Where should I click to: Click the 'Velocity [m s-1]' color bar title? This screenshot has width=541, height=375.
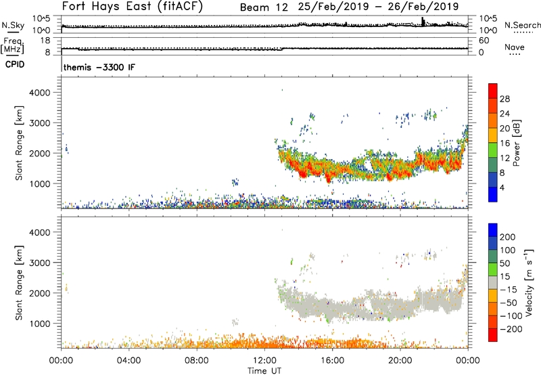(x=528, y=282)
